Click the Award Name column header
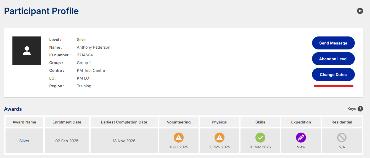The height and width of the screenshot is (158, 370). (24, 122)
